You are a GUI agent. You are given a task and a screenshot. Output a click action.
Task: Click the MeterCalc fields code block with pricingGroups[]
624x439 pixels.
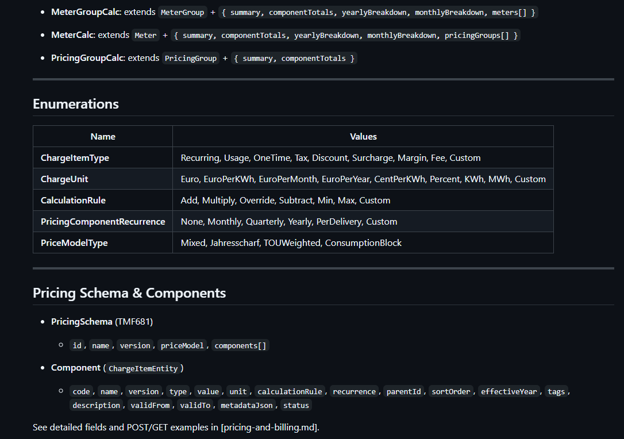pyautogui.click(x=346, y=36)
